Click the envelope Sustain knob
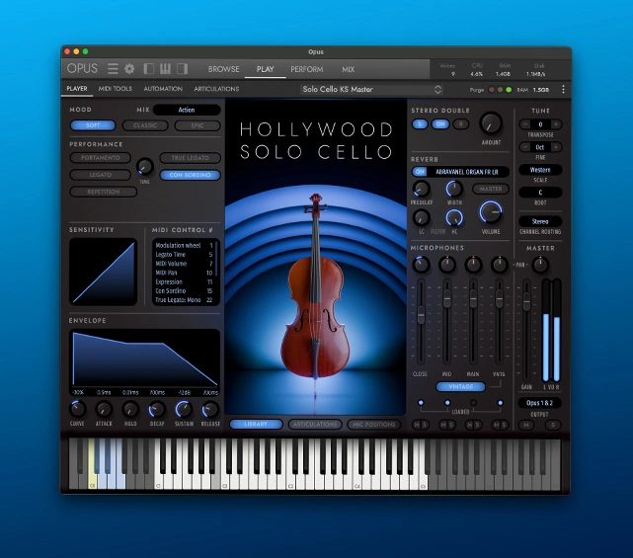 184,410
